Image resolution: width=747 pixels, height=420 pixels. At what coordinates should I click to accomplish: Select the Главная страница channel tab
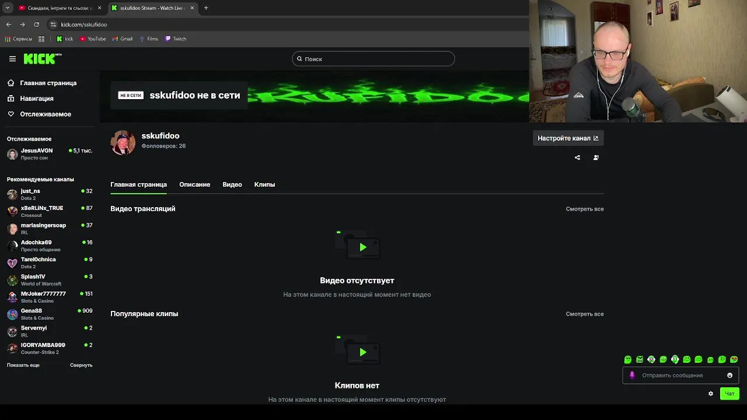pyautogui.click(x=138, y=184)
